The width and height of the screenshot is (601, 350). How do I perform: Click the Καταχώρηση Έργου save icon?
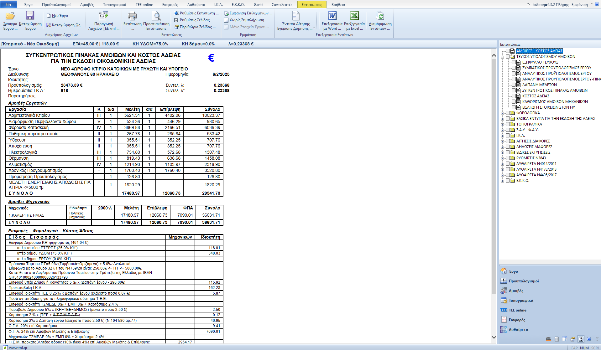[x=30, y=16]
